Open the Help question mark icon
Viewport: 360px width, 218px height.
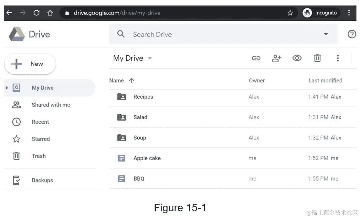pyautogui.click(x=352, y=34)
